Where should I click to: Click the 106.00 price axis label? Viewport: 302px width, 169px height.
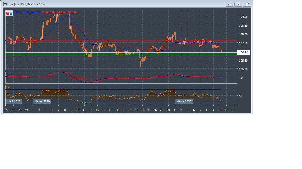[x=243, y=69]
